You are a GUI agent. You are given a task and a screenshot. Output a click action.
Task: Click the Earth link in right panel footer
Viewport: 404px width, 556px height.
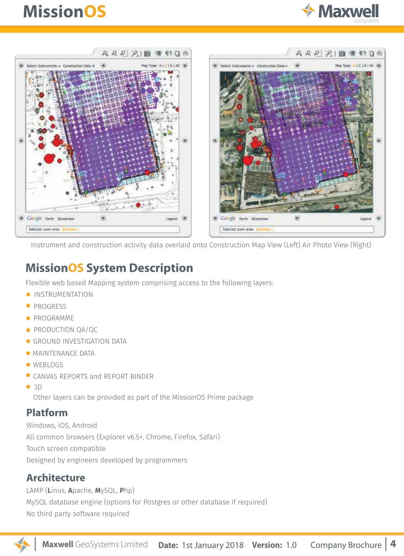click(244, 219)
